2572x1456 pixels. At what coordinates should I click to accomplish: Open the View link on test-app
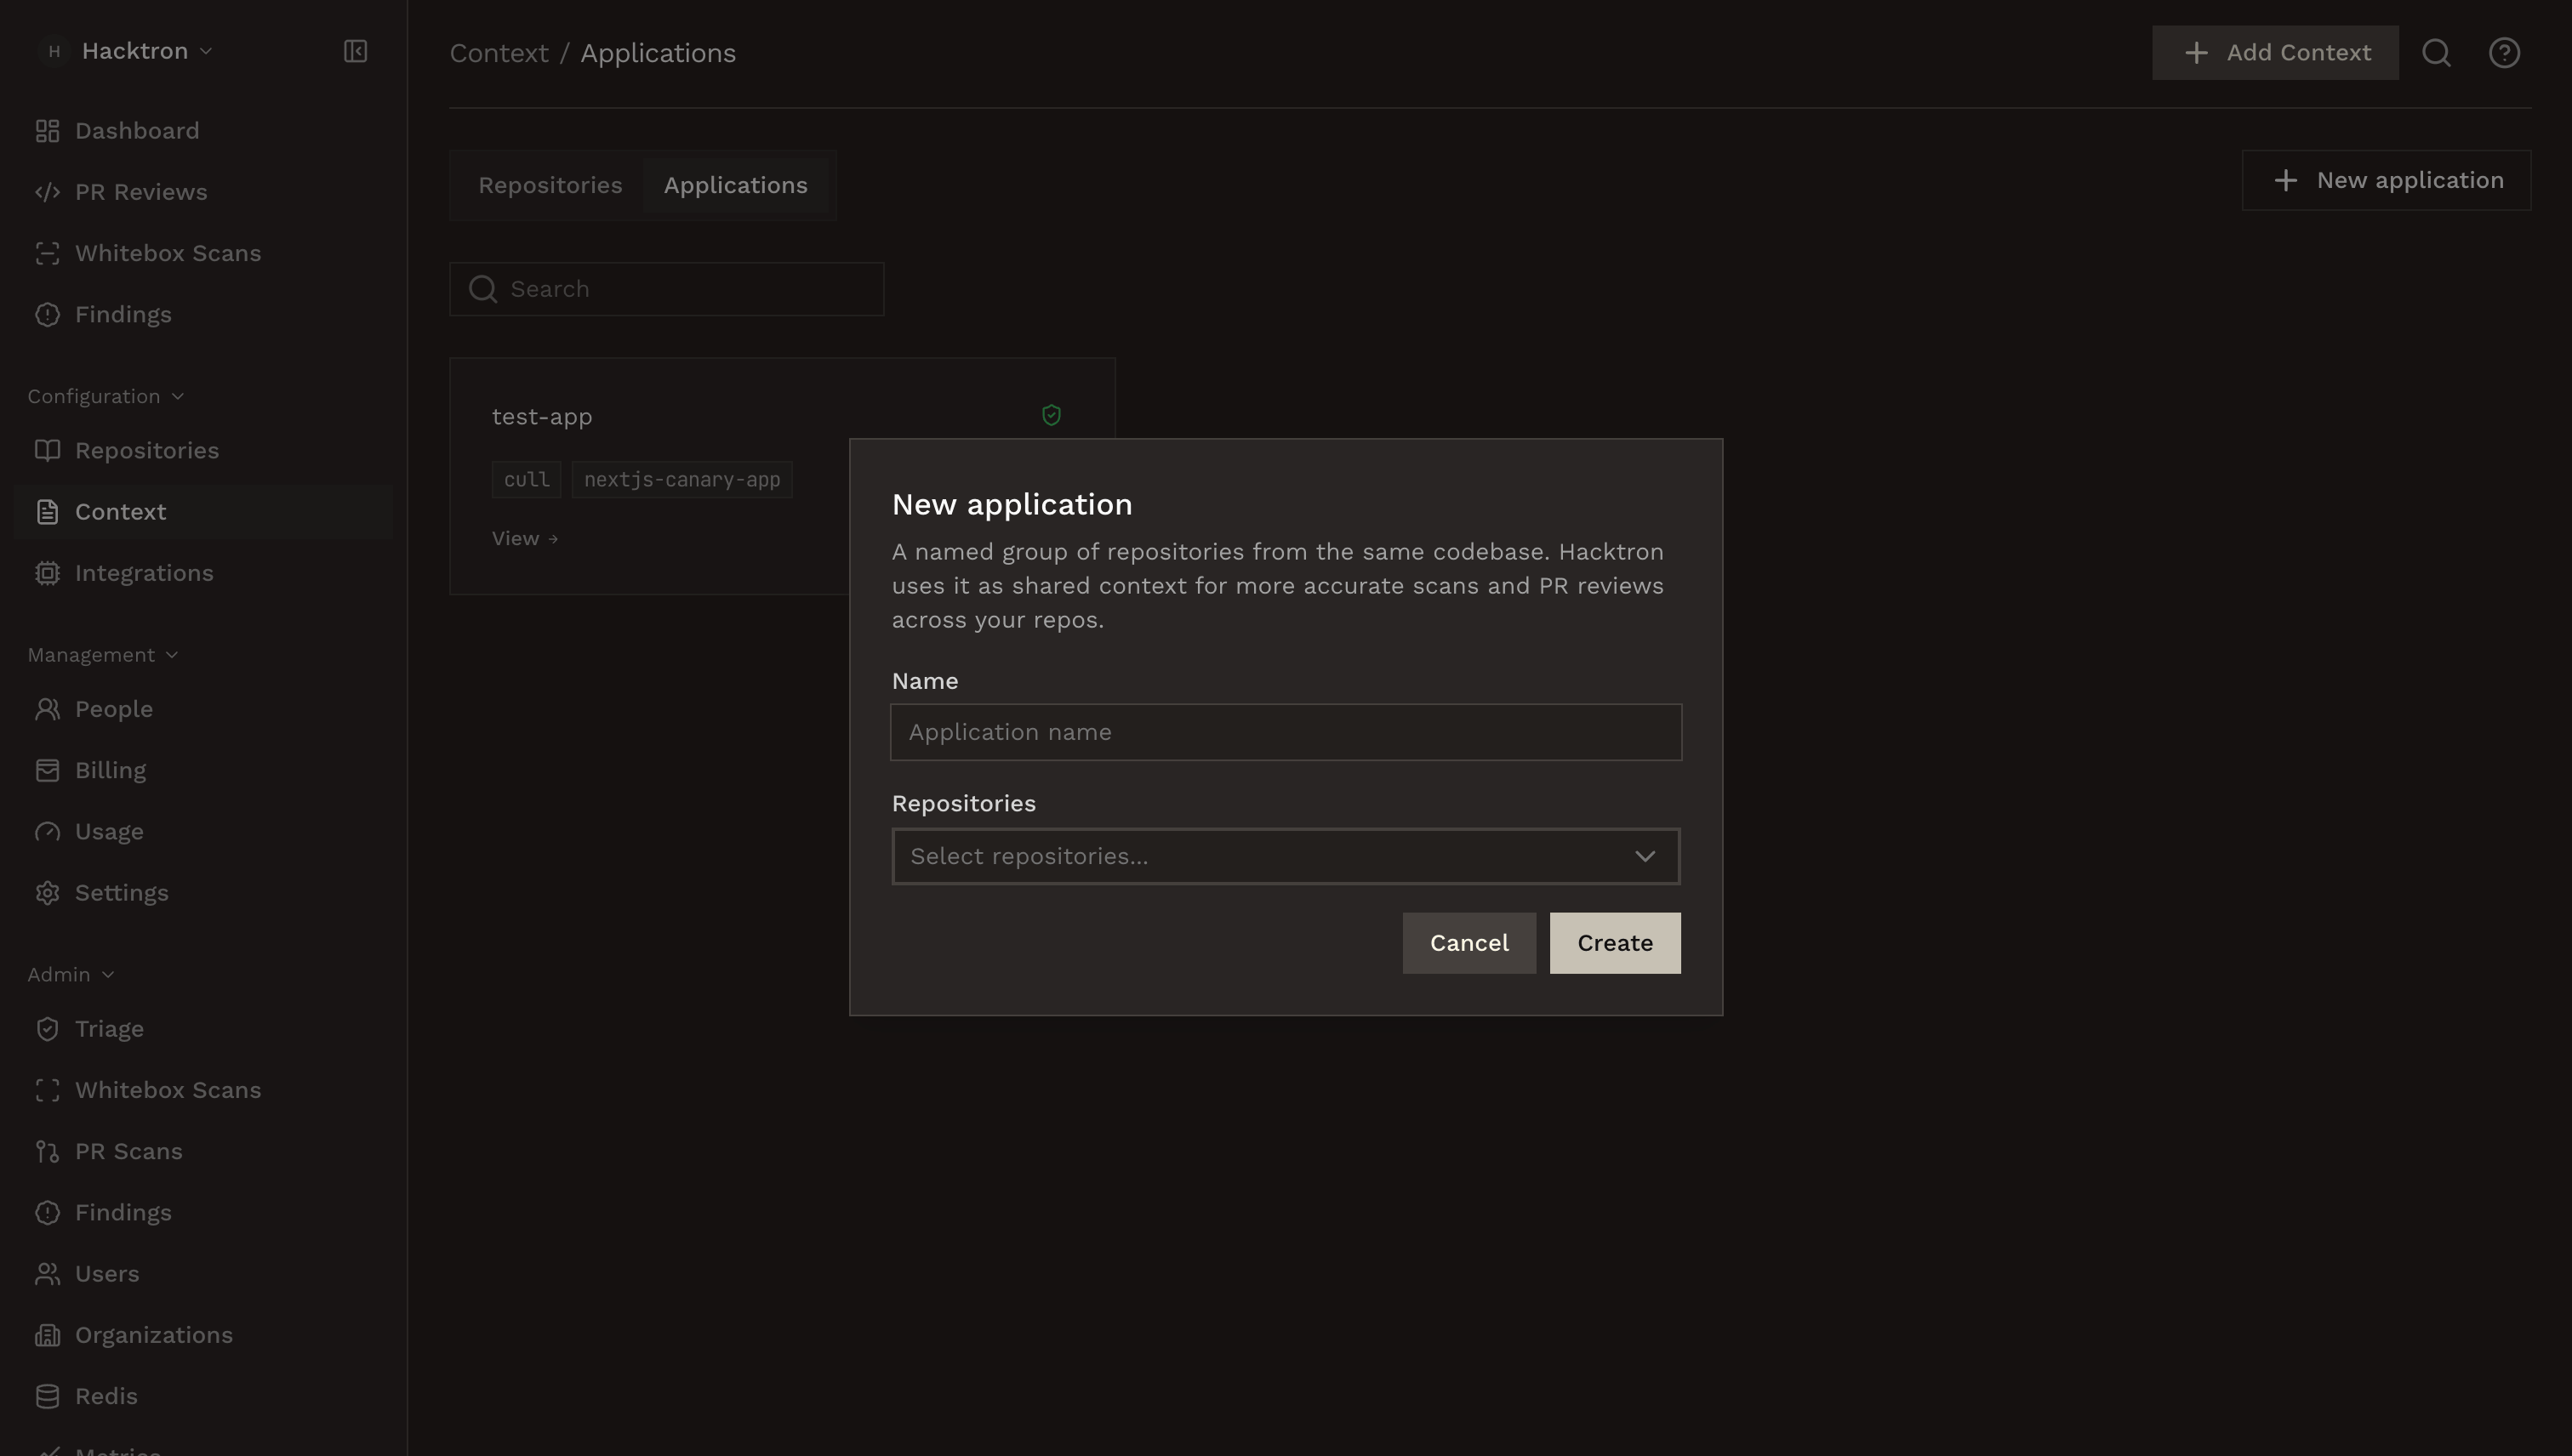click(525, 538)
